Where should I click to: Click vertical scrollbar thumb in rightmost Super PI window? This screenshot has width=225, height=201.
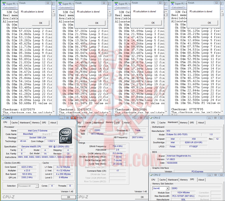click(x=222, y=15)
